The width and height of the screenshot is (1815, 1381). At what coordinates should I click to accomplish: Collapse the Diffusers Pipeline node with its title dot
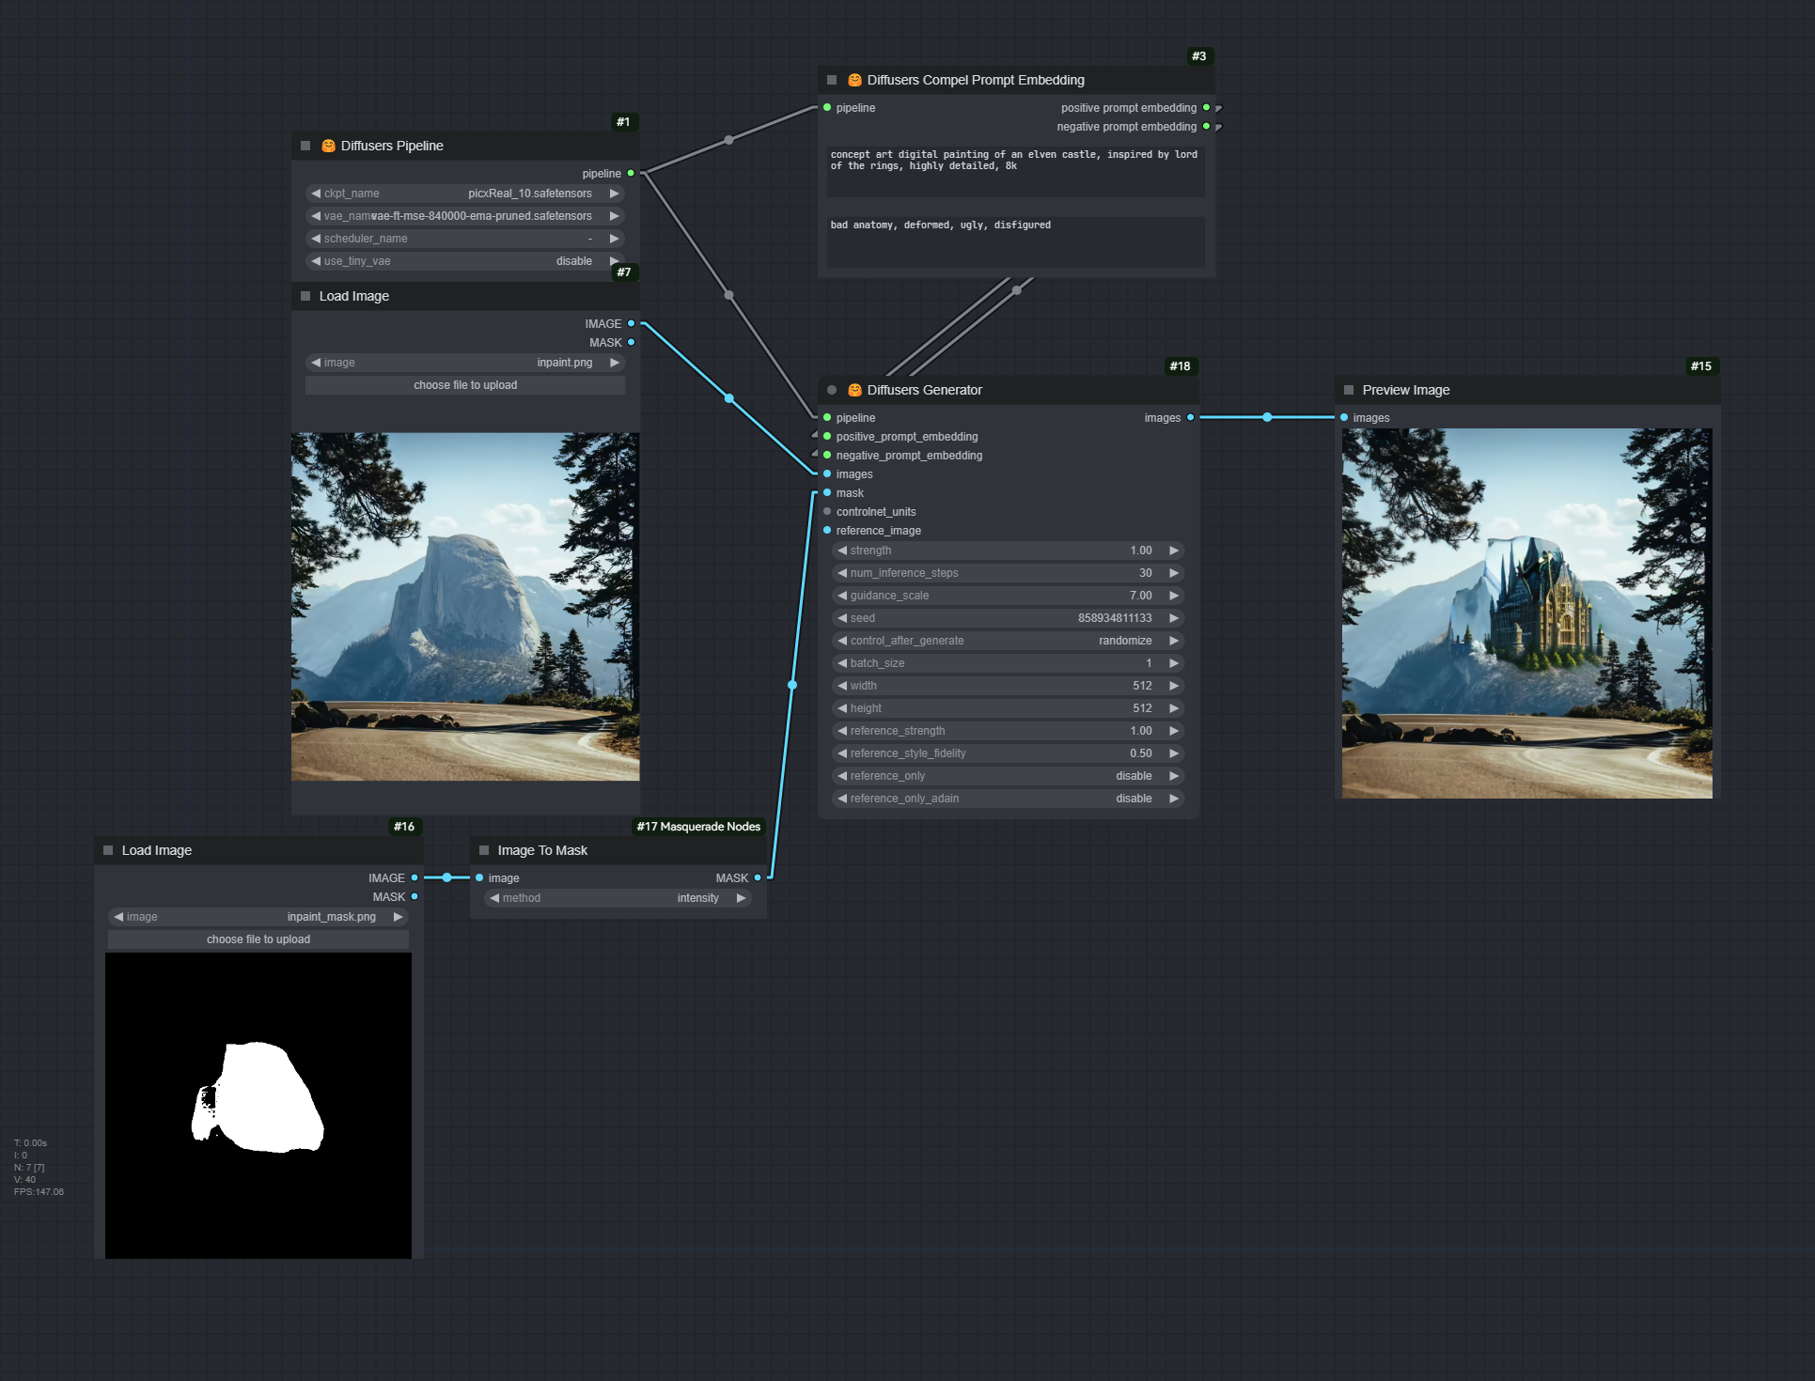(305, 146)
